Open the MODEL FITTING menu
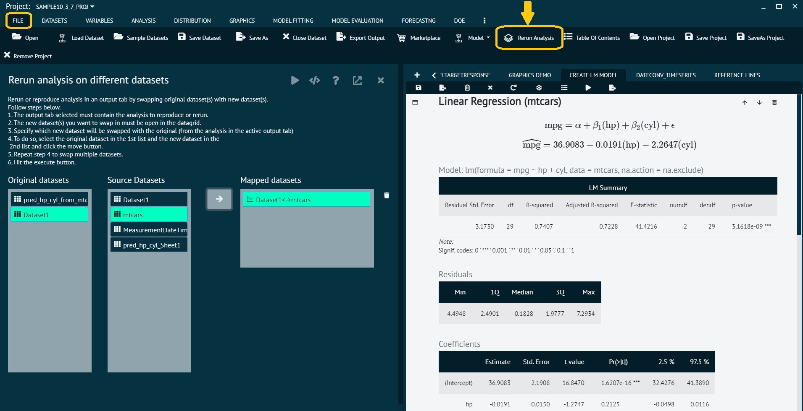 (293, 21)
